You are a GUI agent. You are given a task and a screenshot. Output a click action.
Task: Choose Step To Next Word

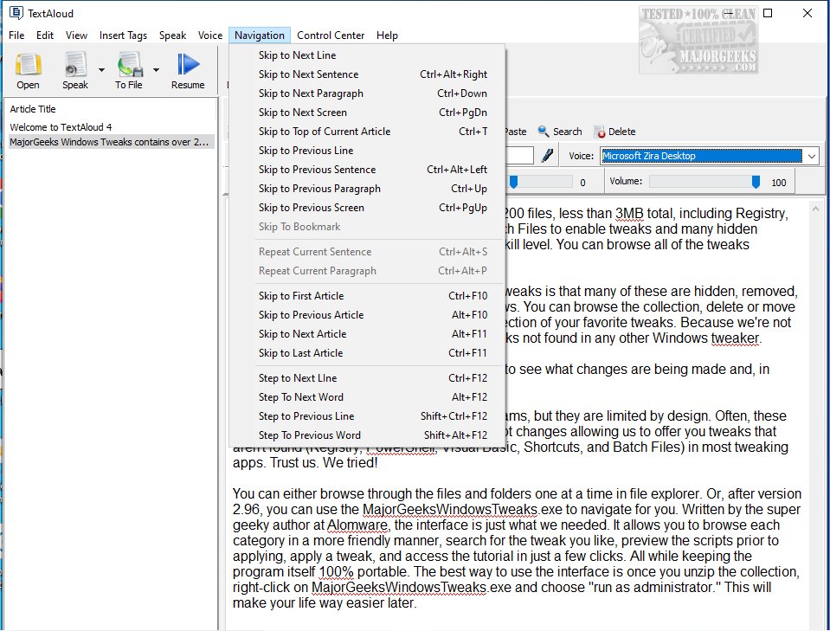tap(367, 397)
